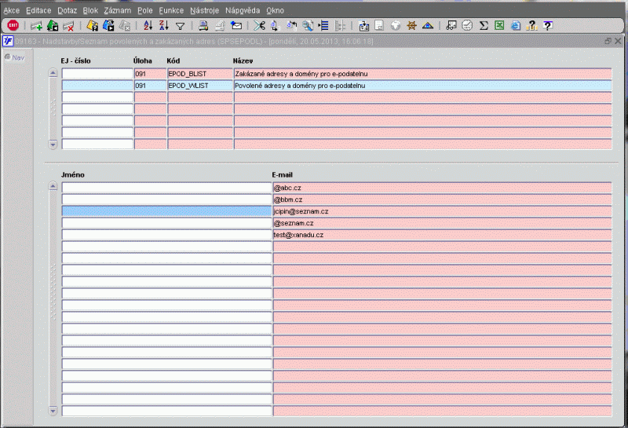Click 'Povolené adresy a domény pro e-podatelnu' row

pyautogui.click(x=422, y=86)
